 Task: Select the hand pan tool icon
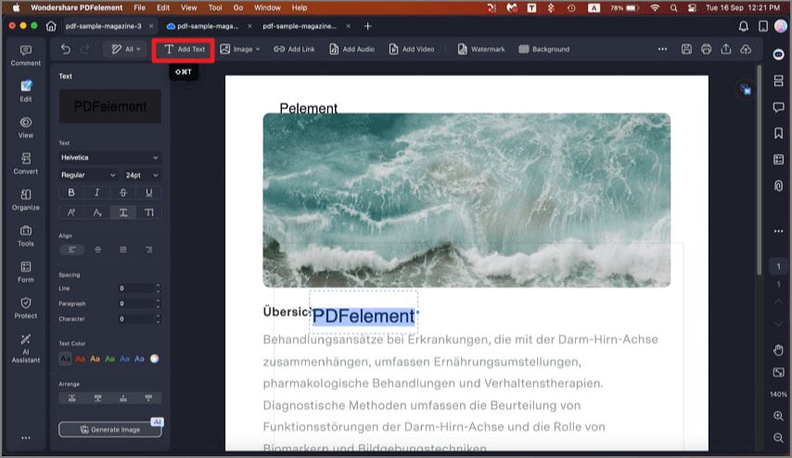point(778,350)
